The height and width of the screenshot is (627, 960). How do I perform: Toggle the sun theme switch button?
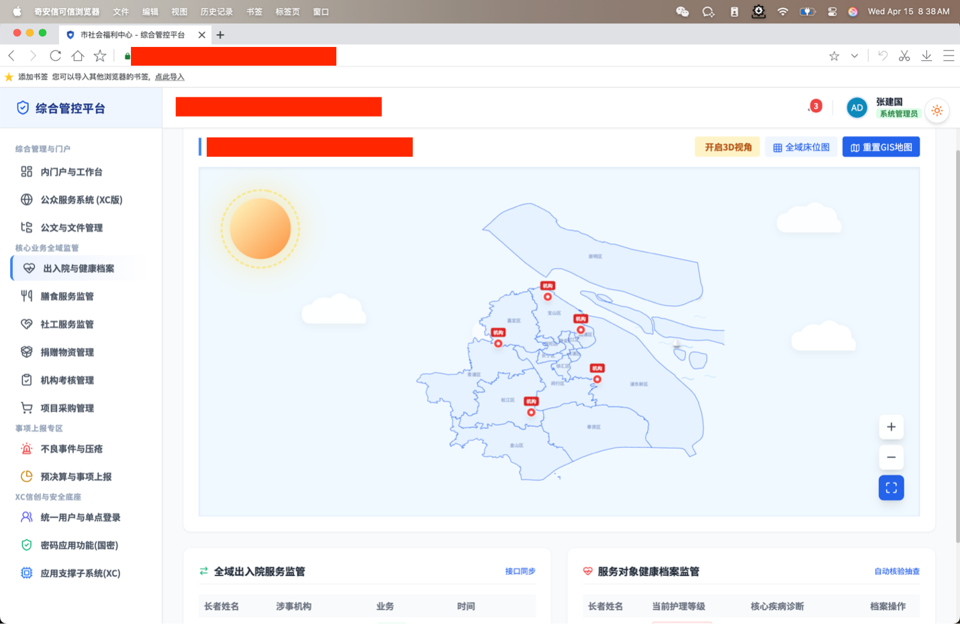[x=937, y=111]
